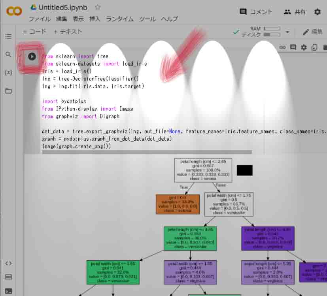
Task: Open the variables {x} panel
Action: 8,72
